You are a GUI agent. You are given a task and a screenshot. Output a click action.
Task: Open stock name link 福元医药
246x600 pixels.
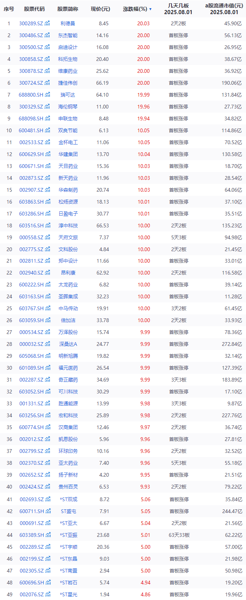pyautogui.click(x=68, y=368)
